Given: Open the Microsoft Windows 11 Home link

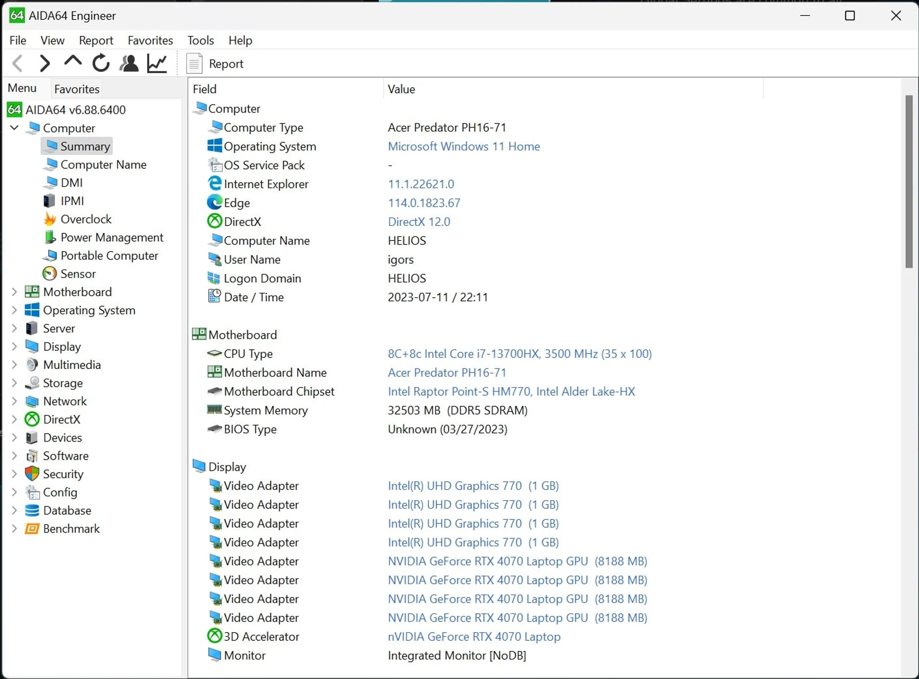Looking at the screenshot, I should coord(464,146).
